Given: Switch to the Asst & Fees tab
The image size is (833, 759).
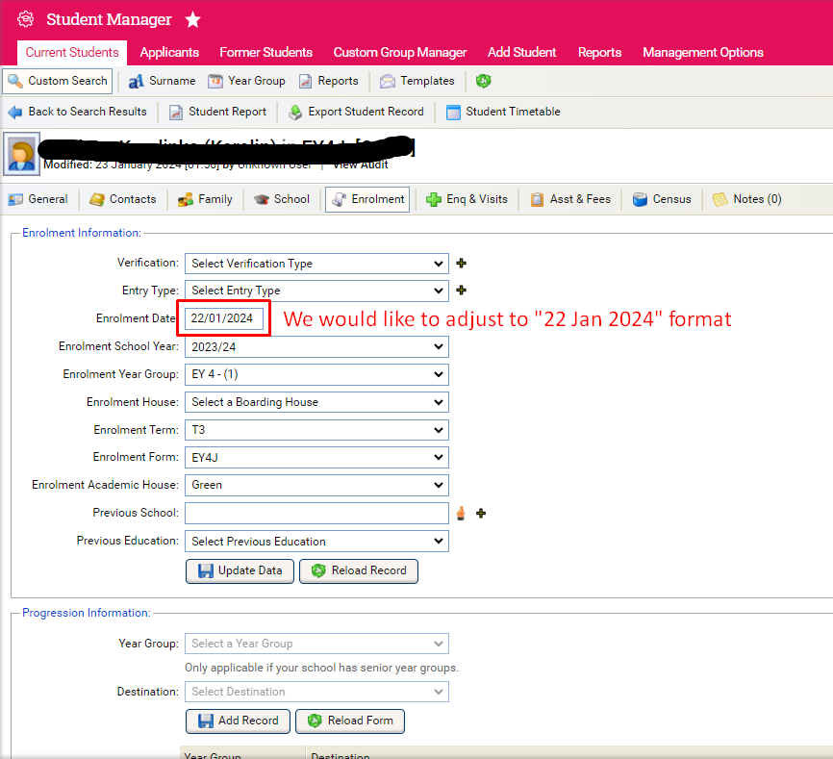Looking at the screenshot, I should click(x=570, y=199).
